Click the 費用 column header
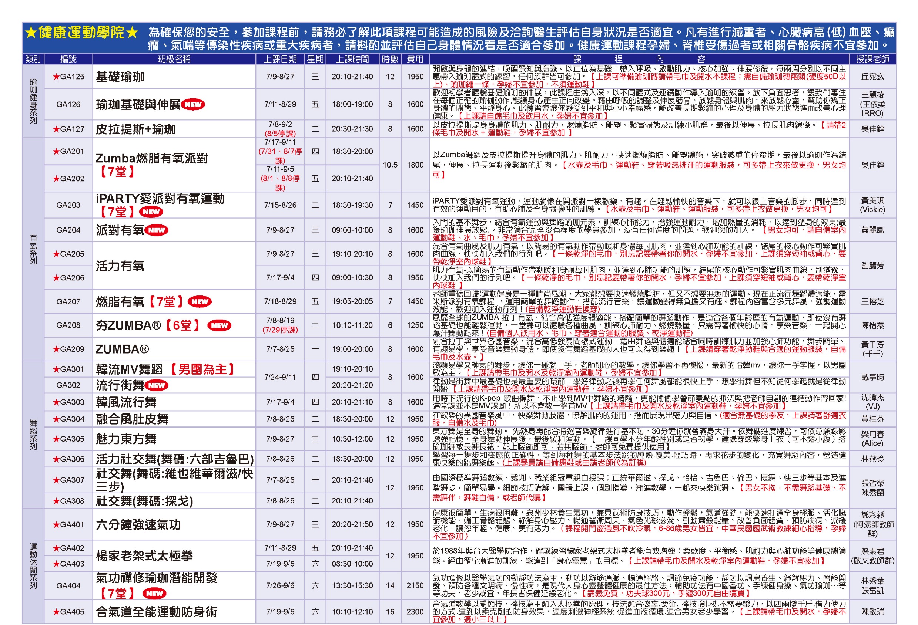 coord(415,59)
